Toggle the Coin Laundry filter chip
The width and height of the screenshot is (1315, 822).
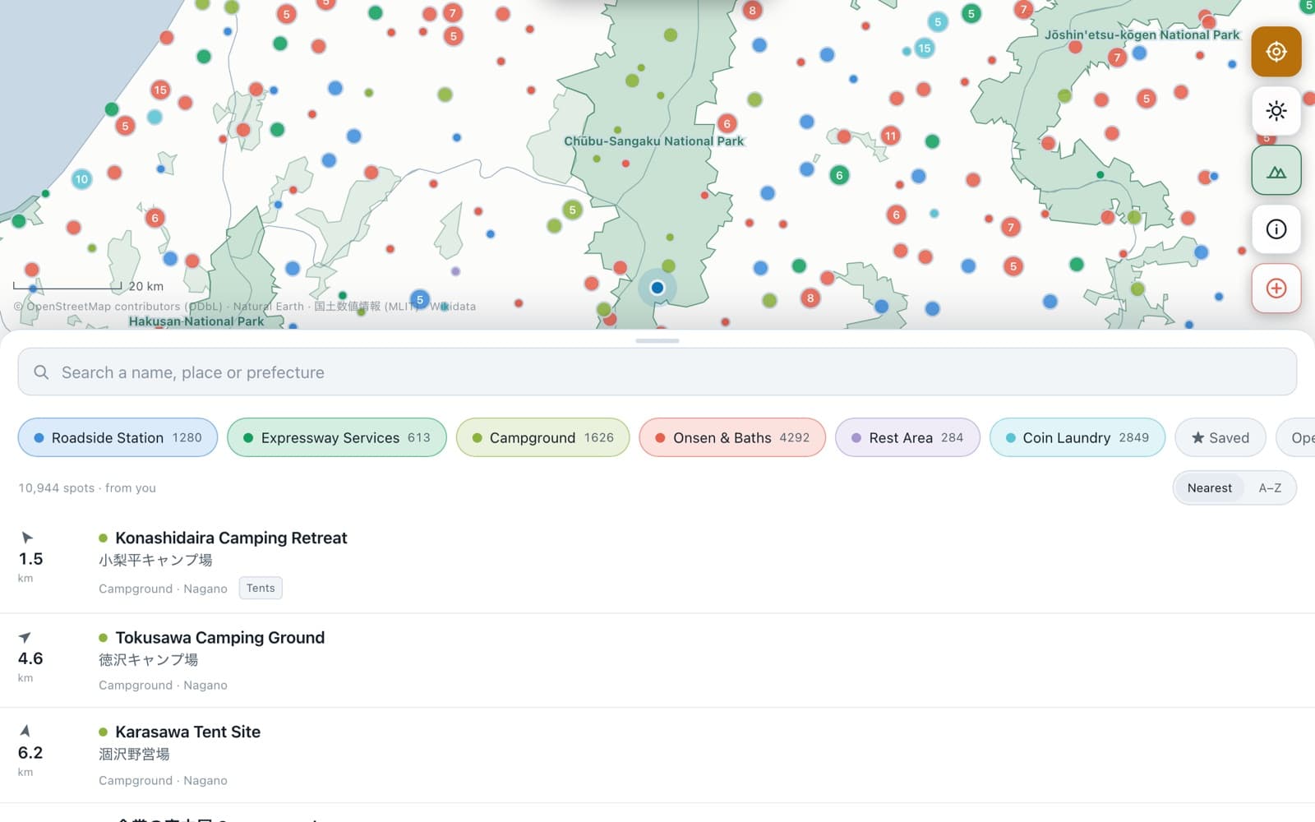click(1077, 437)
